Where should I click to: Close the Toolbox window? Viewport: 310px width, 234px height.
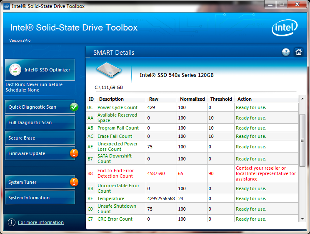coord(297,4)
